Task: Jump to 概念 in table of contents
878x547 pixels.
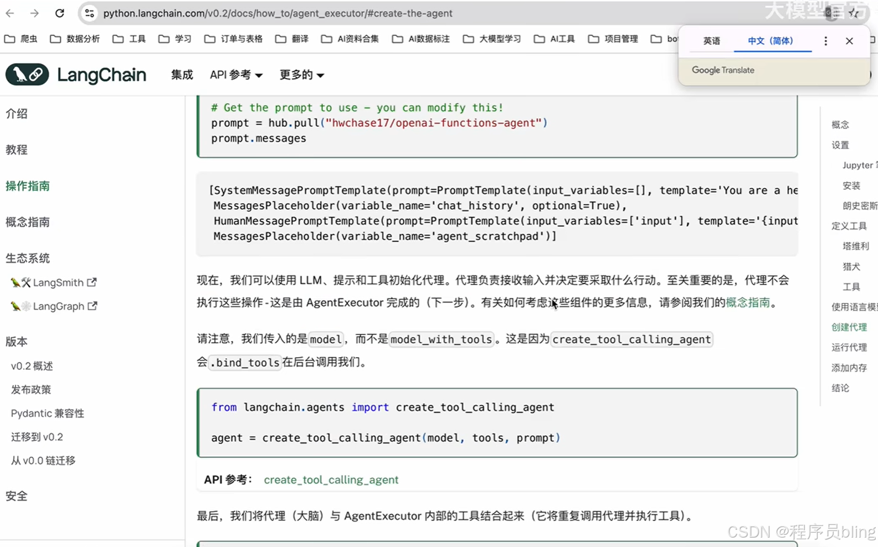Action: coord(840,125)
